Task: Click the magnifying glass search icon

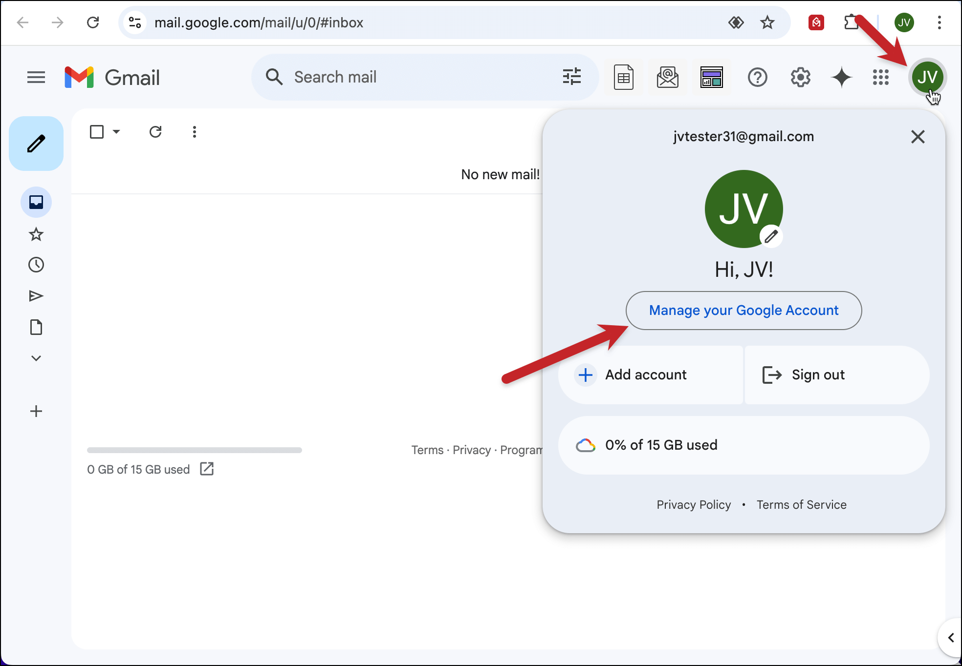Action: click(x=274, y=77)
